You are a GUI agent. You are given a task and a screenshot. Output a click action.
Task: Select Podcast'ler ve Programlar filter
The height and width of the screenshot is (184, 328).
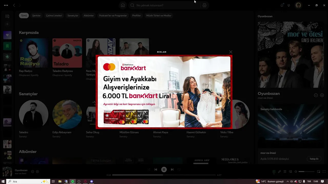(113, 16)
